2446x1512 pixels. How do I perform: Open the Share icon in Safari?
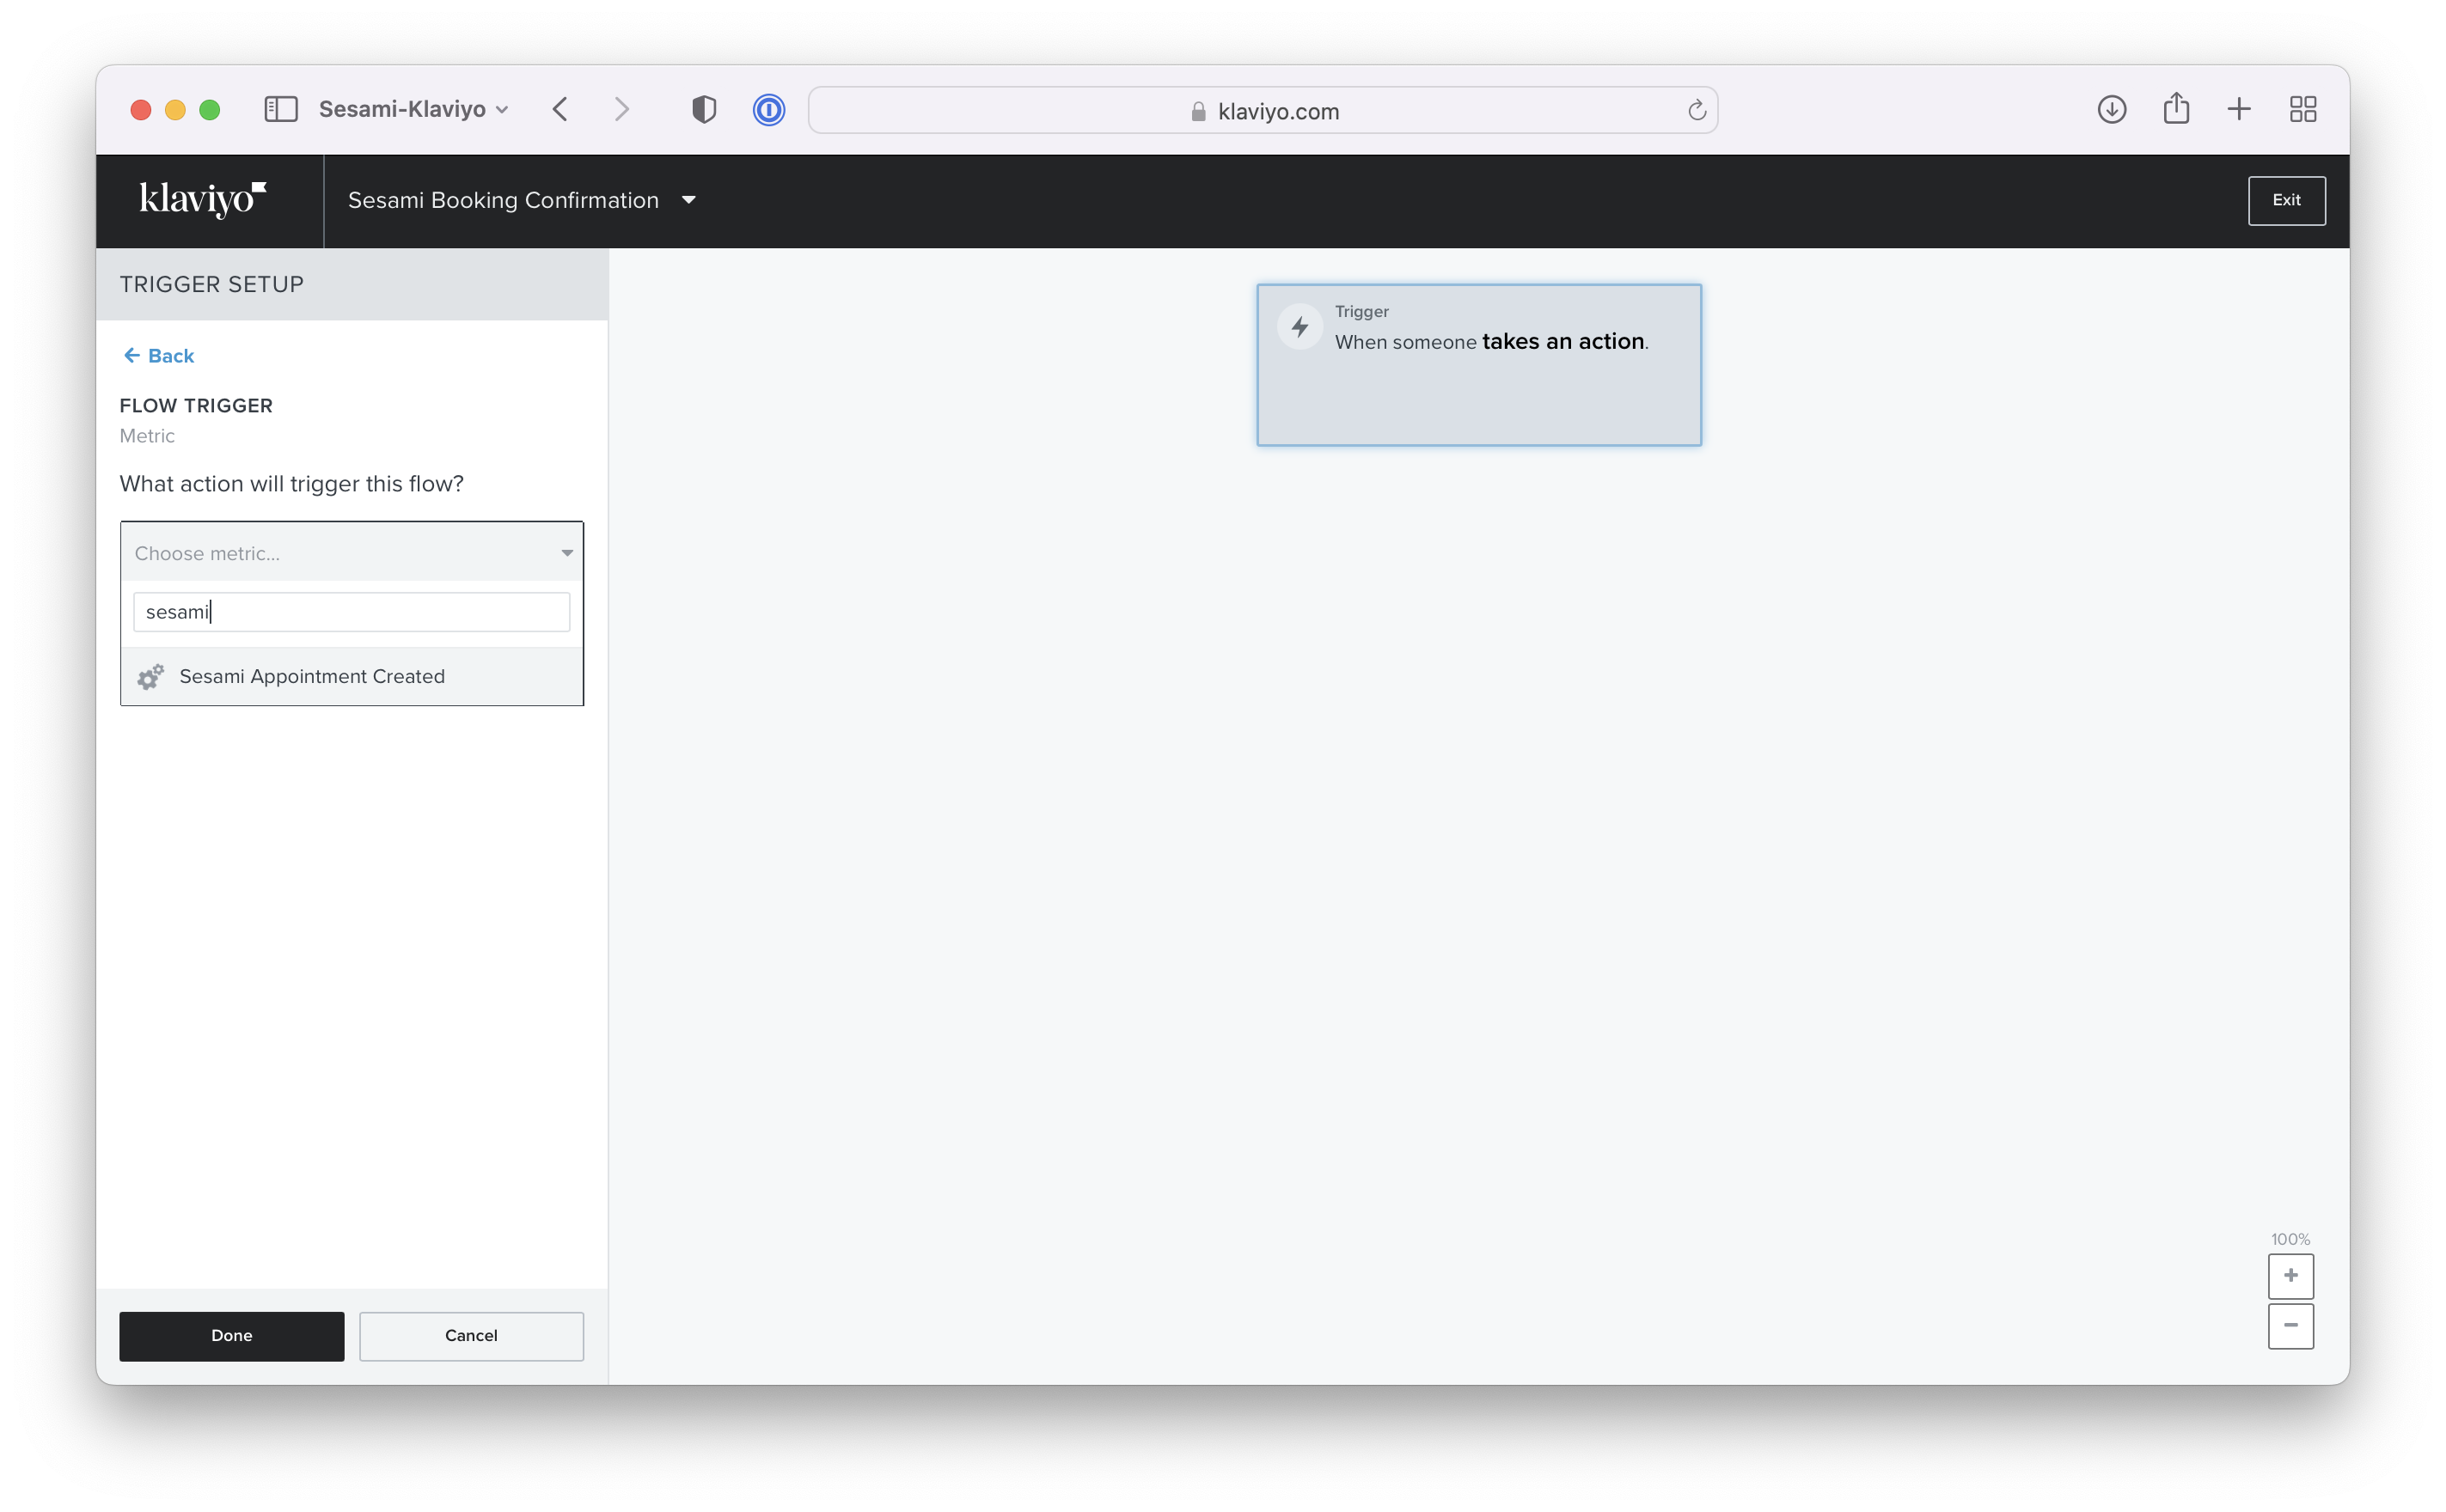pyautogui.click(x=2176, y=108)
